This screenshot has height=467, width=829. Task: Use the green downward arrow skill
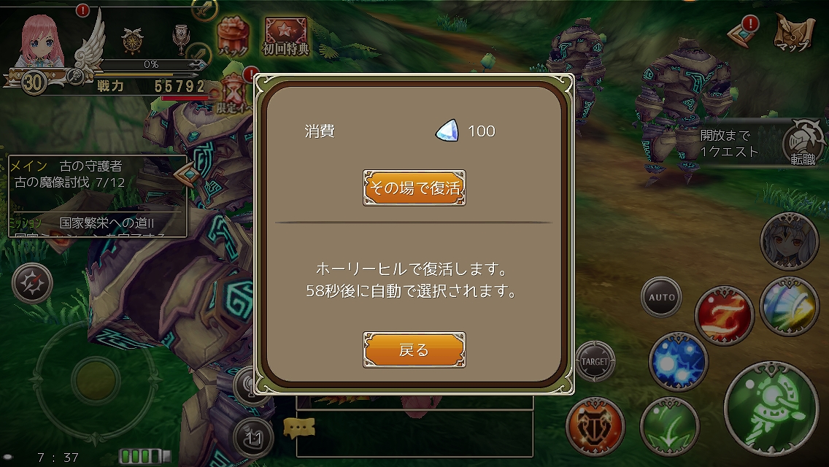(x=669, y=426)
